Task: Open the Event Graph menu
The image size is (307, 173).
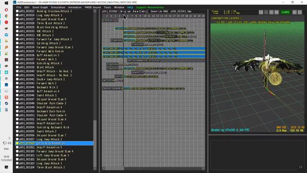Action: tap(40, 7)
